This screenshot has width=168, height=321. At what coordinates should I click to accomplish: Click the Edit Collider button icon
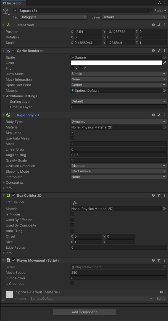pos(75,203)
